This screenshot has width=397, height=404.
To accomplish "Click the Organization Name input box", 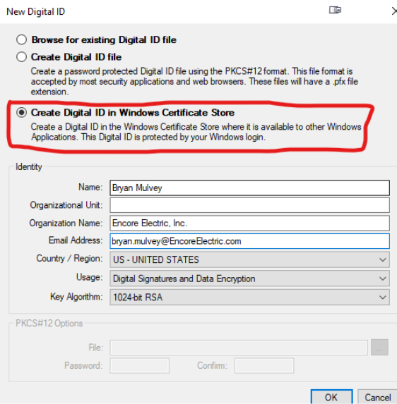I will pyautogui.click(x=249, y=223).
